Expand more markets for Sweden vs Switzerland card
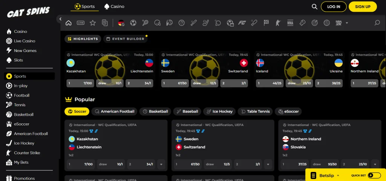Screen dimensions: 386x181 (268, 164)
